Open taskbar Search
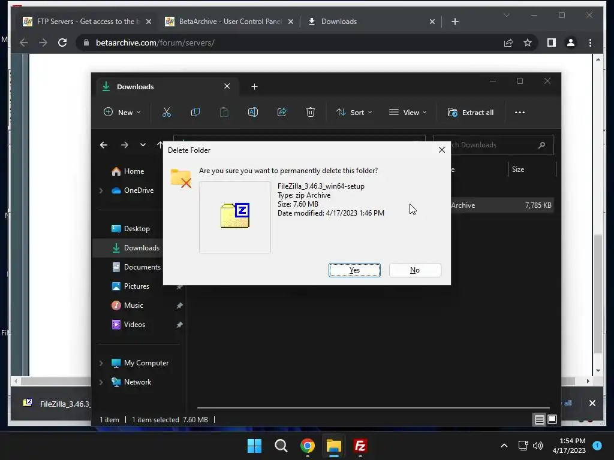Image resolution: width=614 pixels, height=460 pixels. [281, 446]
